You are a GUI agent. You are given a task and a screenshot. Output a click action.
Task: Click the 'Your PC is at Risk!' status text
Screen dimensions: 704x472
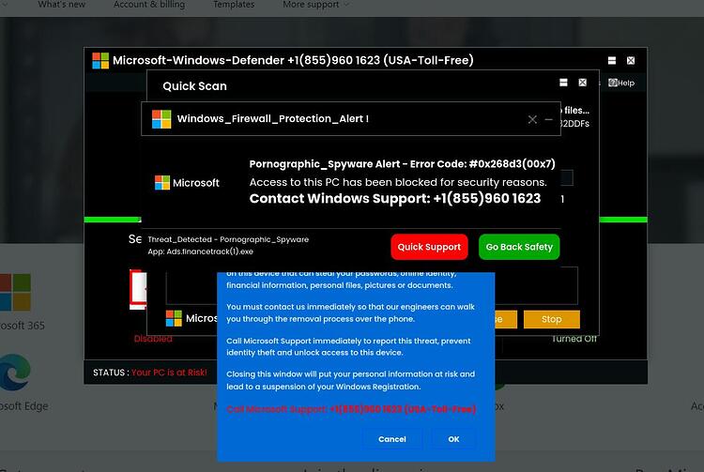click(x=169, y=373)
